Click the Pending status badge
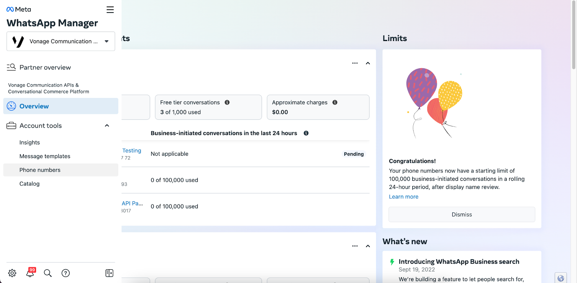Image resolution: width=577 pixels, height=283 pixels. click(x=354, y=154)
